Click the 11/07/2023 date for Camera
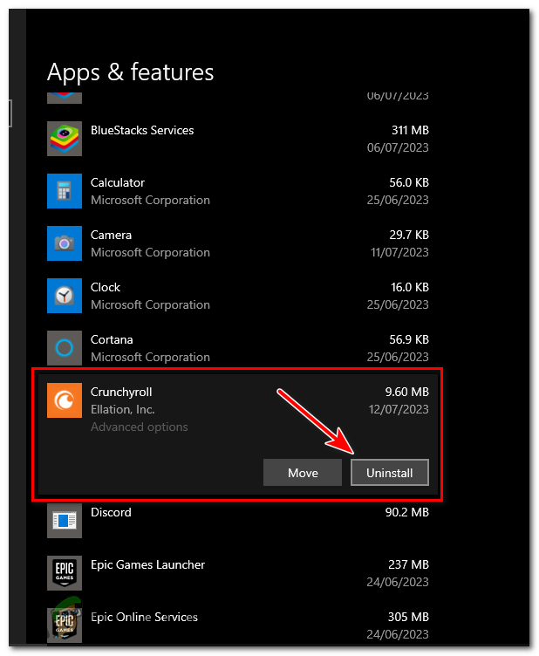Image resolution: width=539 pixels, height=656 pixels. pyautogui.click(x=399, y=252)
